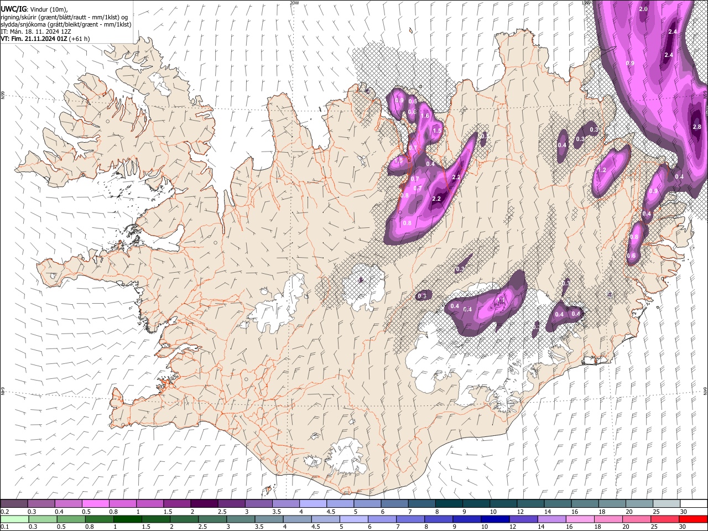Click the snow legend swatch between 1.5 and 2
This screenshot has height=531, width=708.
(177, 504)
